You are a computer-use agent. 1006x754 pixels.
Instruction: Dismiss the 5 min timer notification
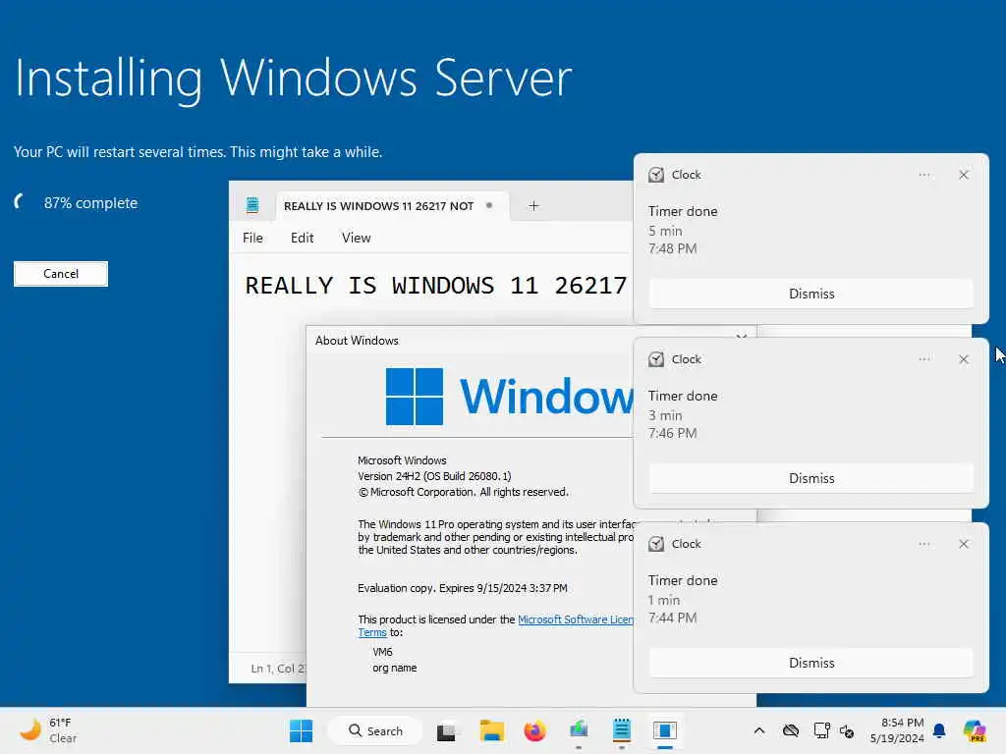(x=810, y=294)
